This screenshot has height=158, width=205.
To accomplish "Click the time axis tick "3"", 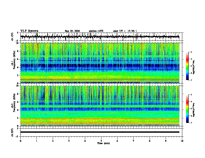I will (x=69, y=141).
